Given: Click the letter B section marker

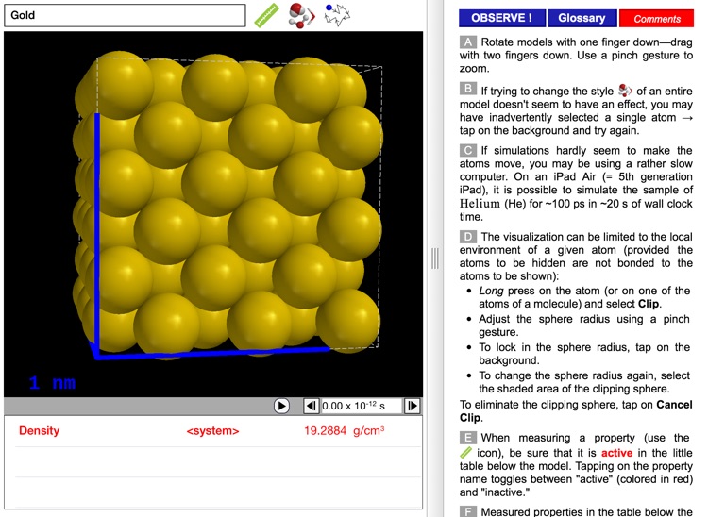Looking at the screenshot, I should [468, 89].
